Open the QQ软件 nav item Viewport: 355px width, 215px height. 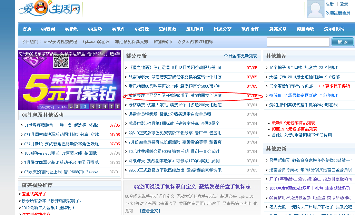click(118, 29)
